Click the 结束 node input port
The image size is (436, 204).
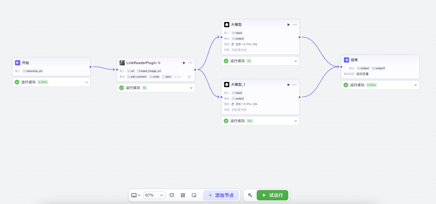pyautogui.click(x=341, y=67)
